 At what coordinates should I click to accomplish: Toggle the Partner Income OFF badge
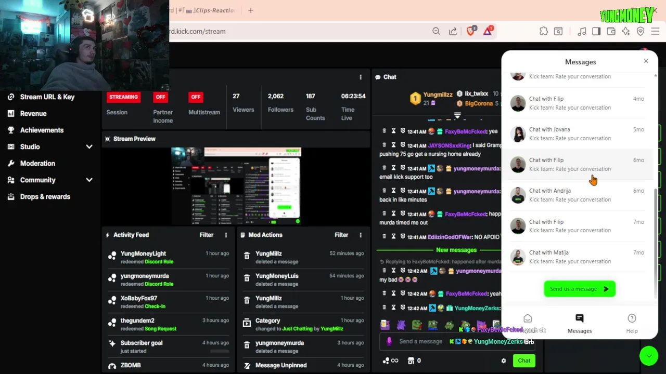tap(160, 97)
